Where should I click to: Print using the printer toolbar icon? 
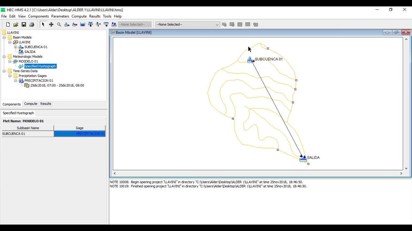click(x=32, y=24)
